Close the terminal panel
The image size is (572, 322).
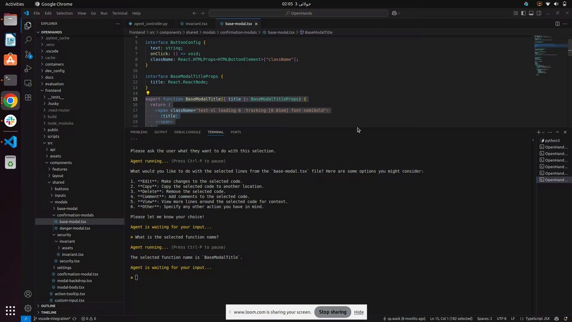(565, 132)
